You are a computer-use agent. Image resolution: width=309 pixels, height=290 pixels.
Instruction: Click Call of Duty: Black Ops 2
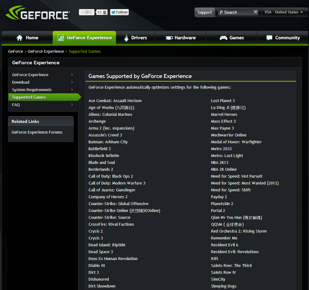(111, 176)
